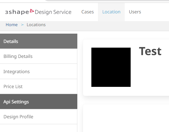The height and width of the screenshot is (132, 169).
Task: Go to the Users tab
Action: 135,12
